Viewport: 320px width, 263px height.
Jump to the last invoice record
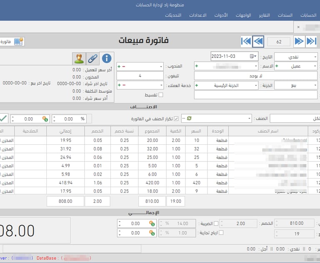(311, 41)
